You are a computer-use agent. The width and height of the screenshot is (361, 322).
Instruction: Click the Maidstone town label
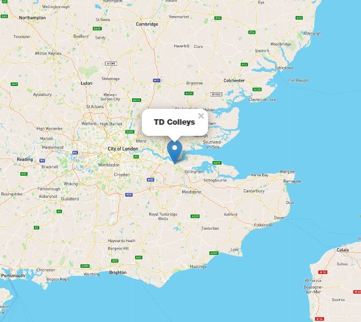192,192
